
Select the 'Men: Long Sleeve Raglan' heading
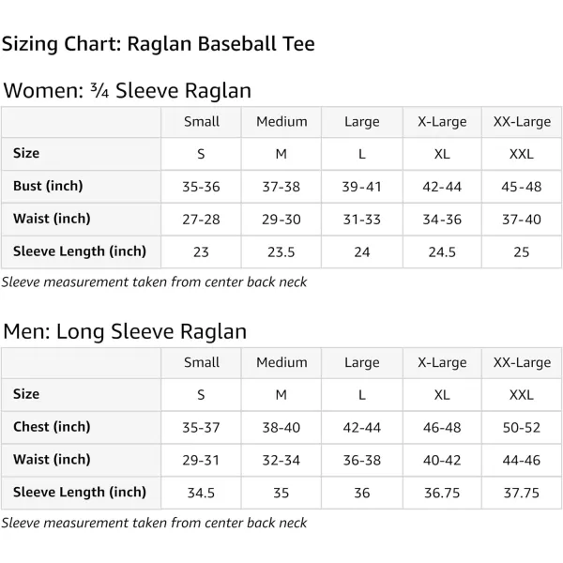click(x=125, y=331)
